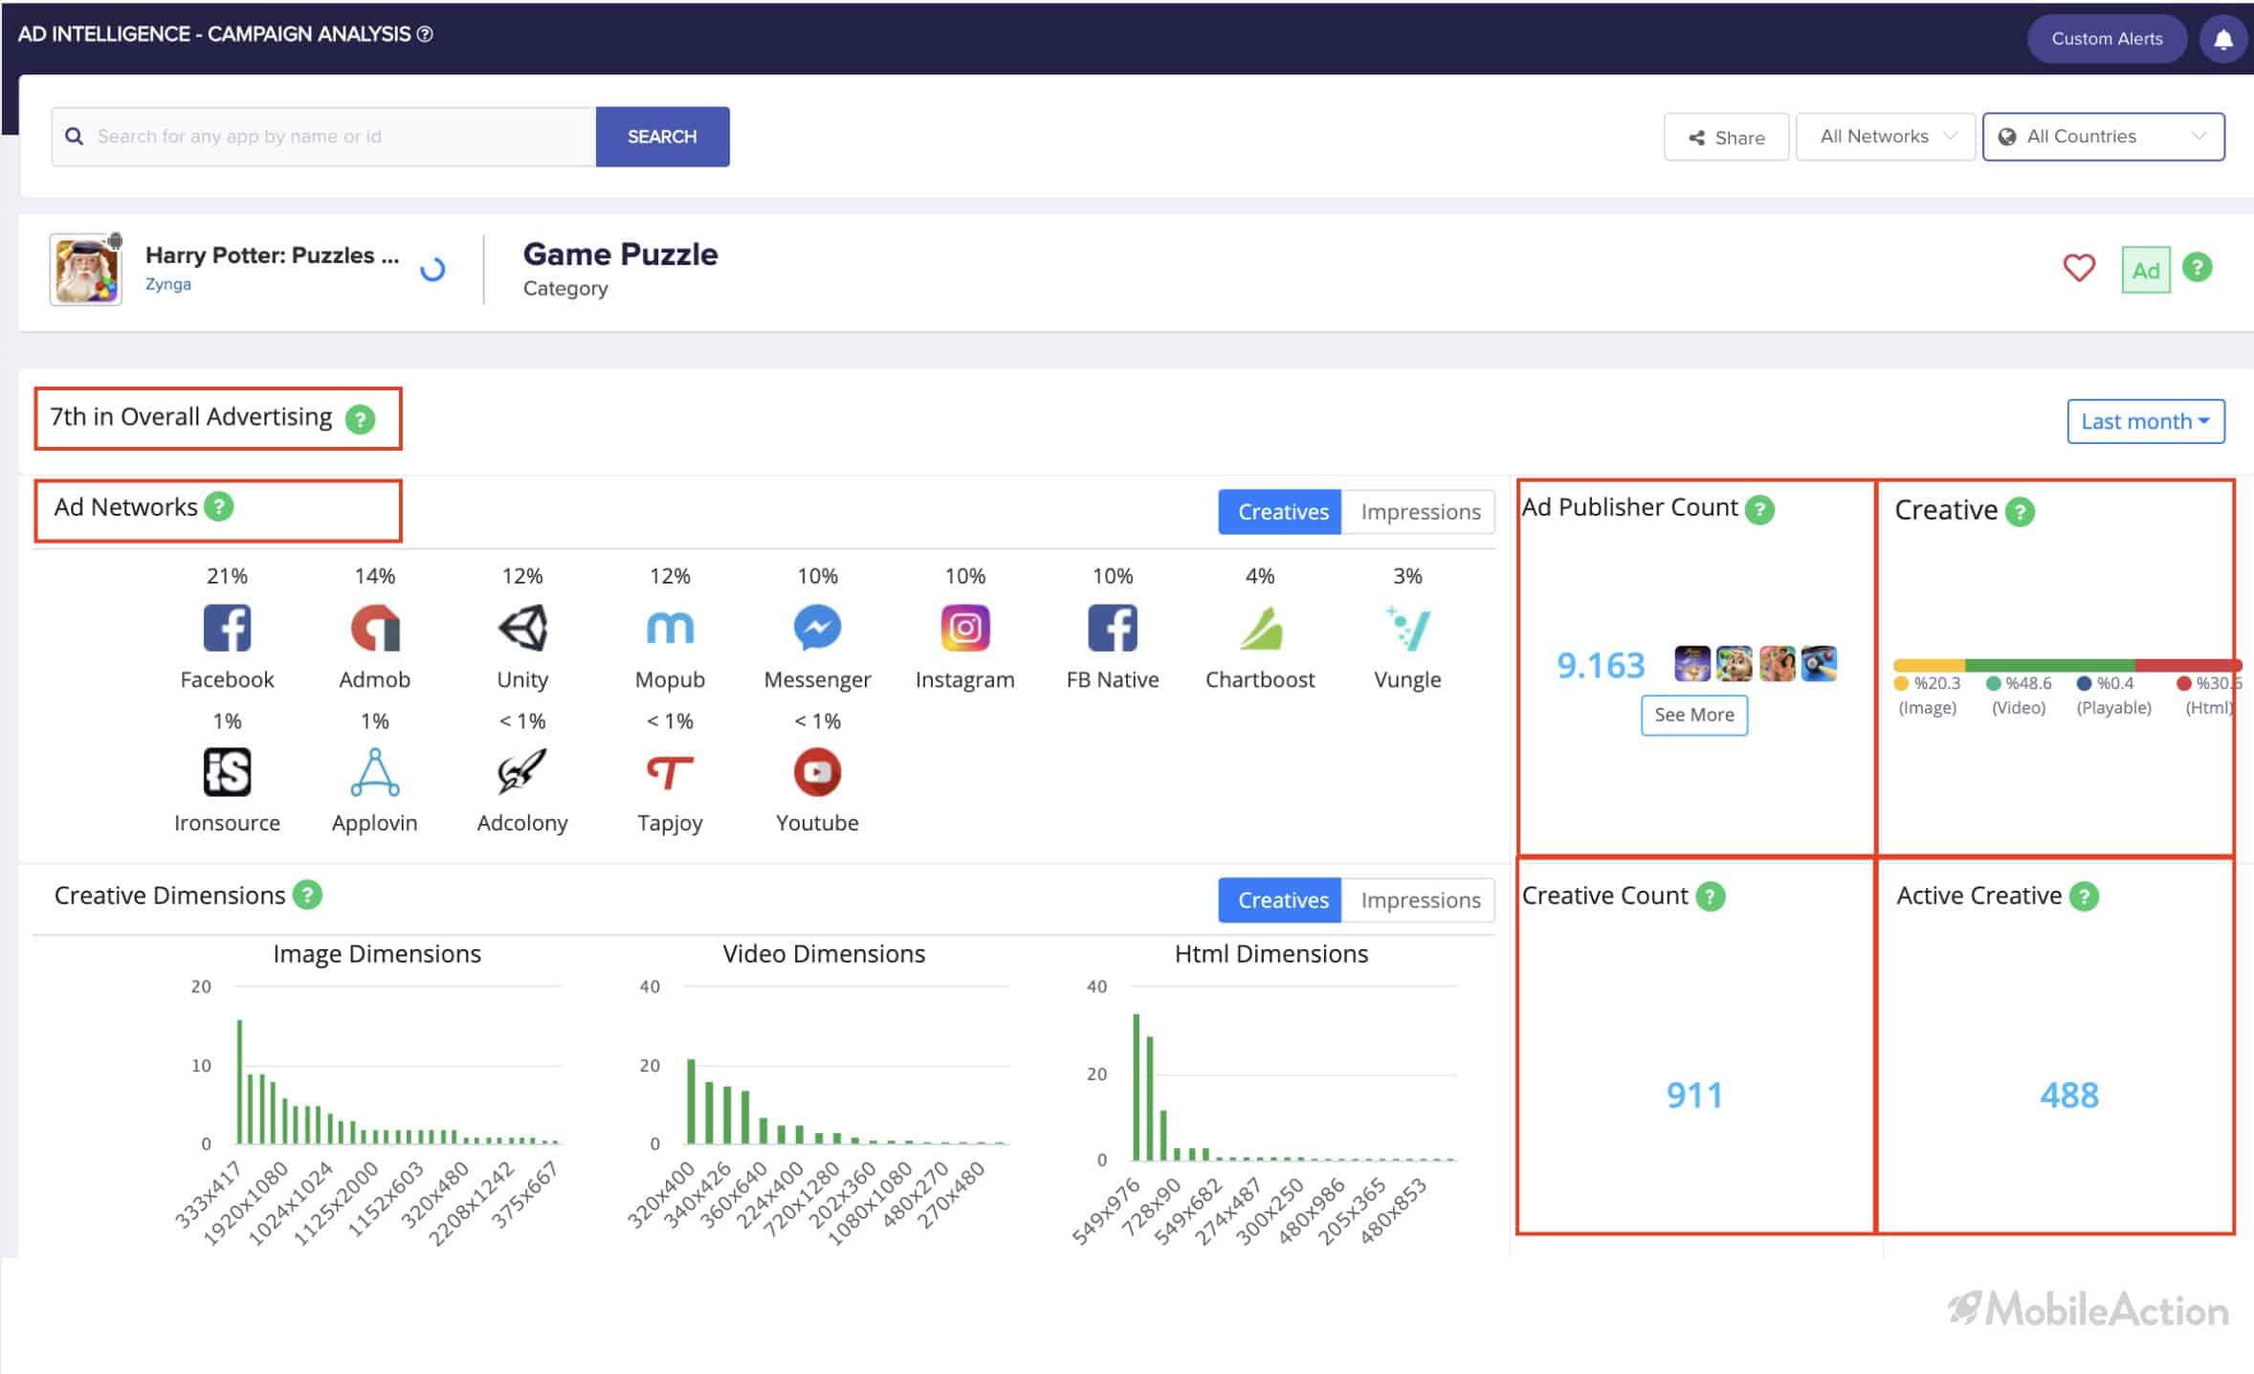Screen dimensions: 2254x1374
Task: Open the All Networks dropdown
Action: tap(1886, 137)
